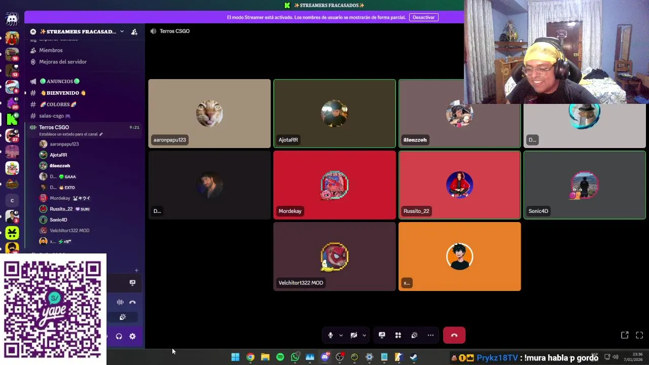Image resolution: width=649 pixels, height=365 pixels.
Task: Select Russito_22 video tile
Action: tap(459, 185)
